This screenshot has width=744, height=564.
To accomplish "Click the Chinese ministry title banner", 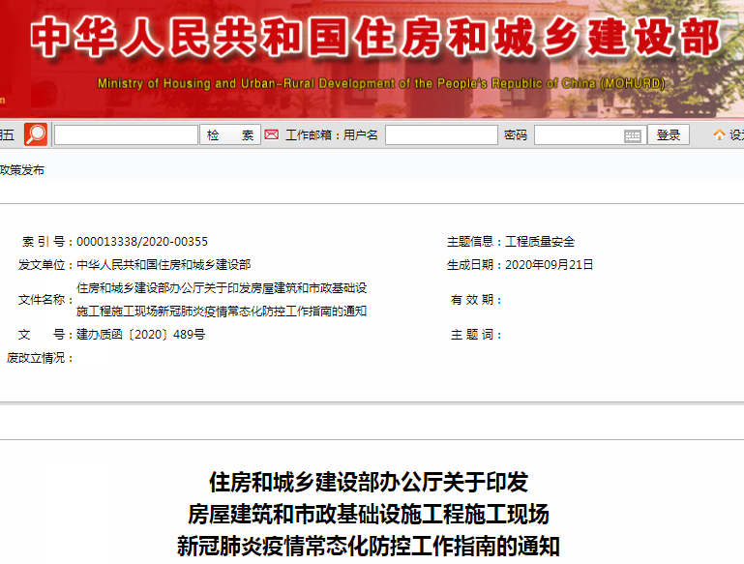I will [375, 37].
